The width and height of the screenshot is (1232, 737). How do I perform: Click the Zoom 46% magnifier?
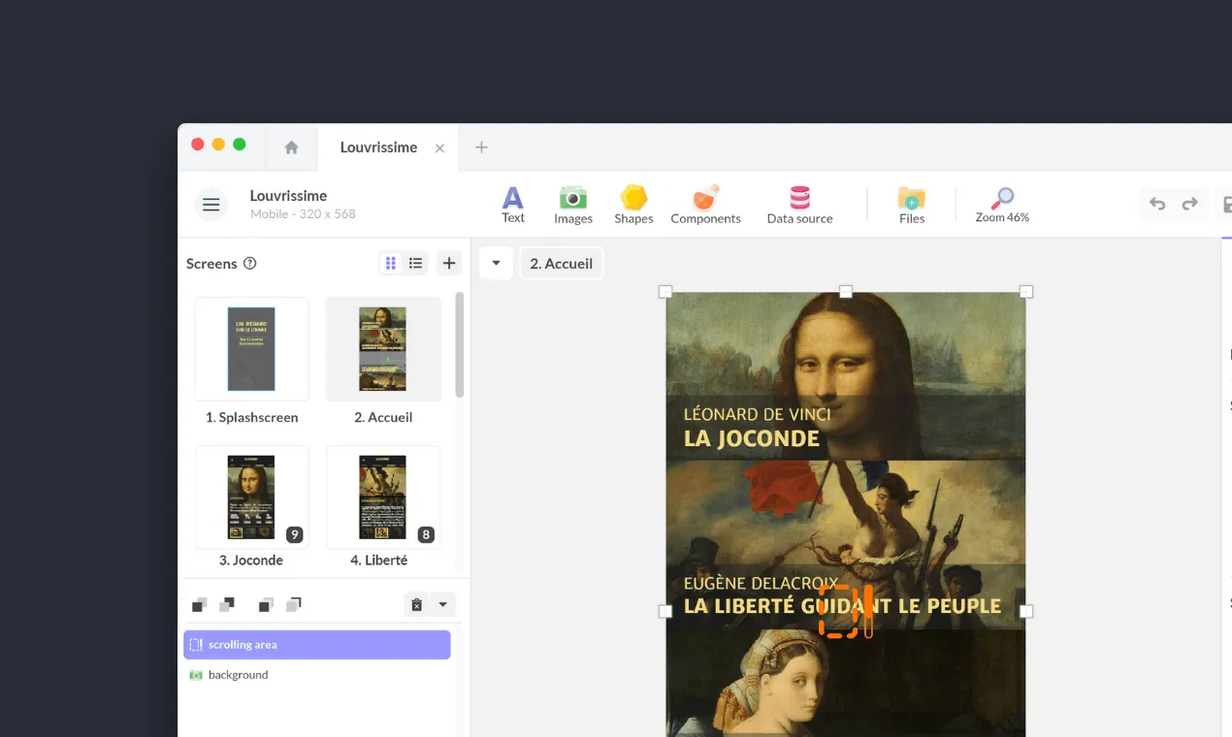(x=1002, y=205)
